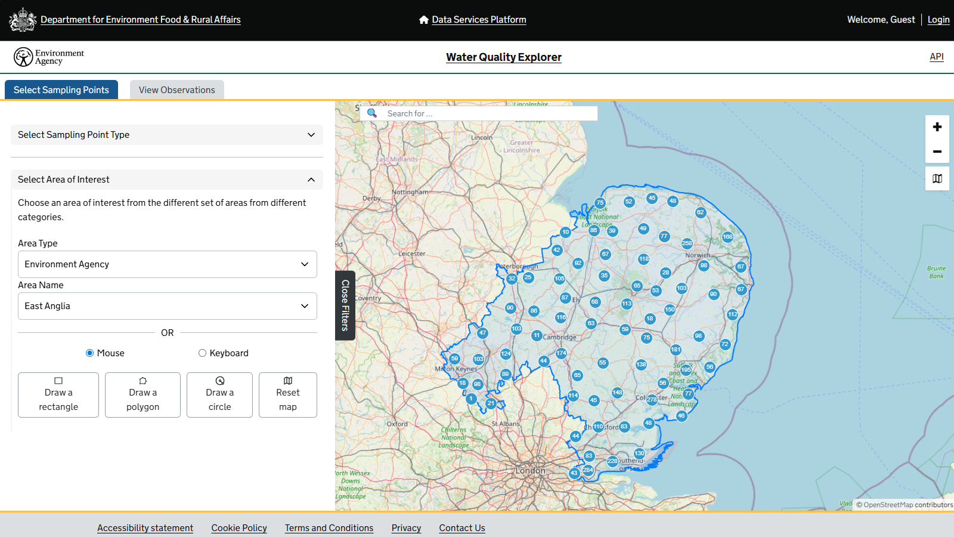Image resolution: width=954 pixels, height=537 pixels.
Task: Click the Environment Agency logo
Action: click(49, 57)
